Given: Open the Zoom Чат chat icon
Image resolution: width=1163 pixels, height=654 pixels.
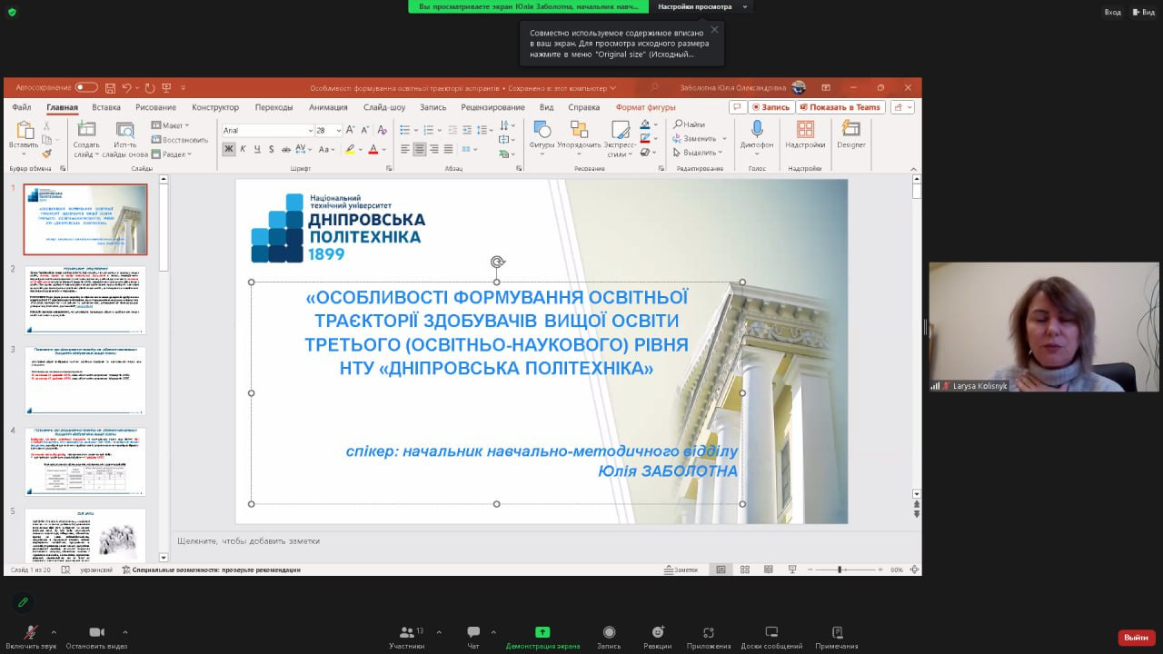Looking at the screenshot, I should [x=473, y=632].
